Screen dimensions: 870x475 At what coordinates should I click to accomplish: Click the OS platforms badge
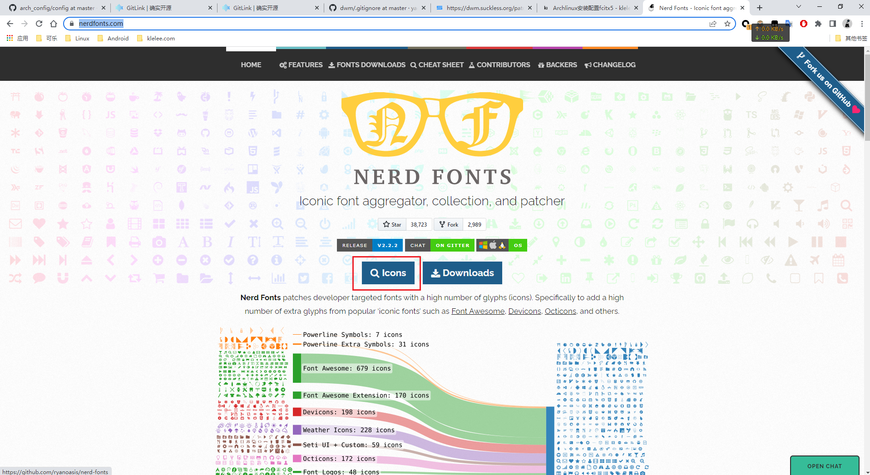[502, 245]
